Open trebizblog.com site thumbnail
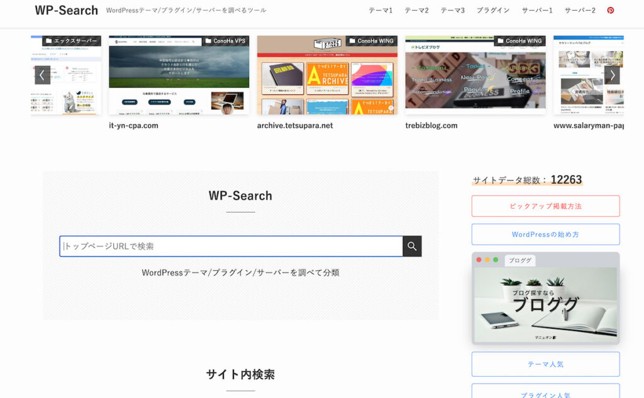 coord(475,75)
